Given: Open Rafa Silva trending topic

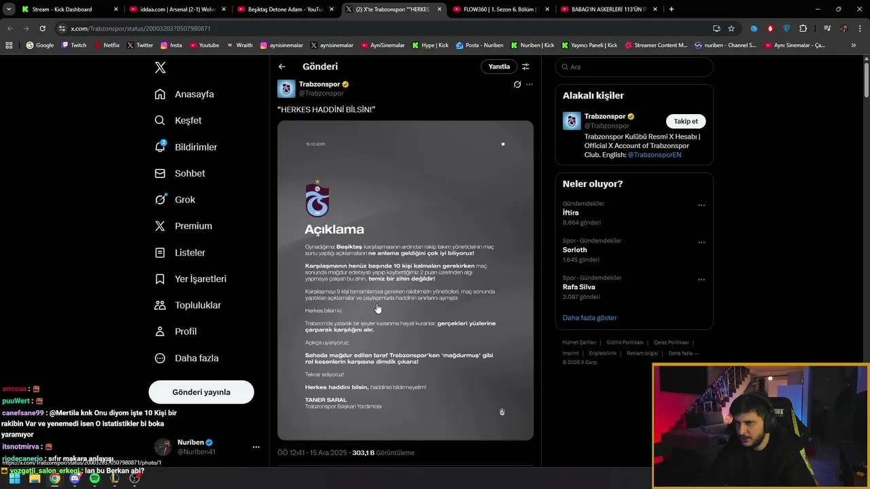Looking at the screenshot, I should tap(578, 287).
